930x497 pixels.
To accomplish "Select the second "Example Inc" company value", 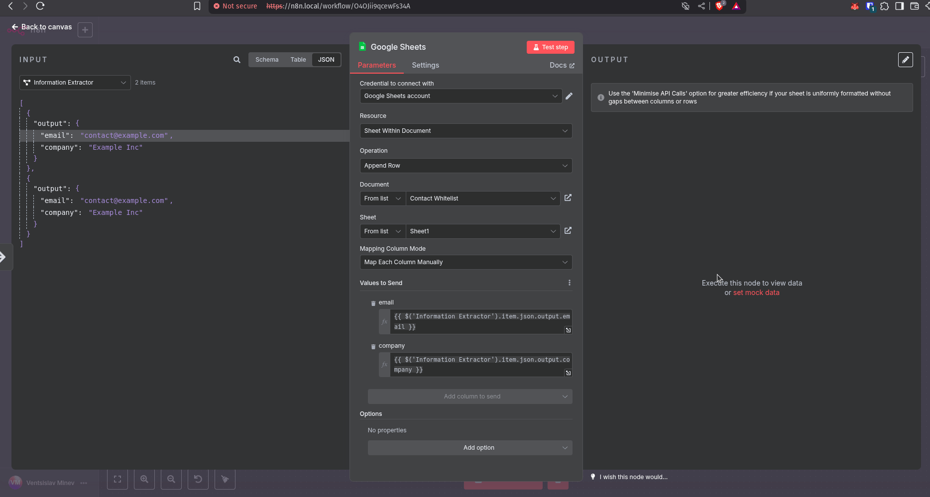I will pos(116,212).
